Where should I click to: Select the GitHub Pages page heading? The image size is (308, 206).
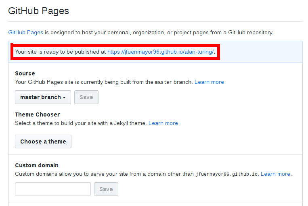(38, 11)
